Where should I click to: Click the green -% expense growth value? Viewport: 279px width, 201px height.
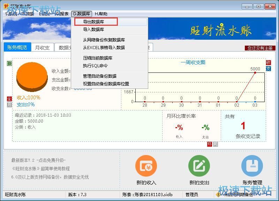205,127
